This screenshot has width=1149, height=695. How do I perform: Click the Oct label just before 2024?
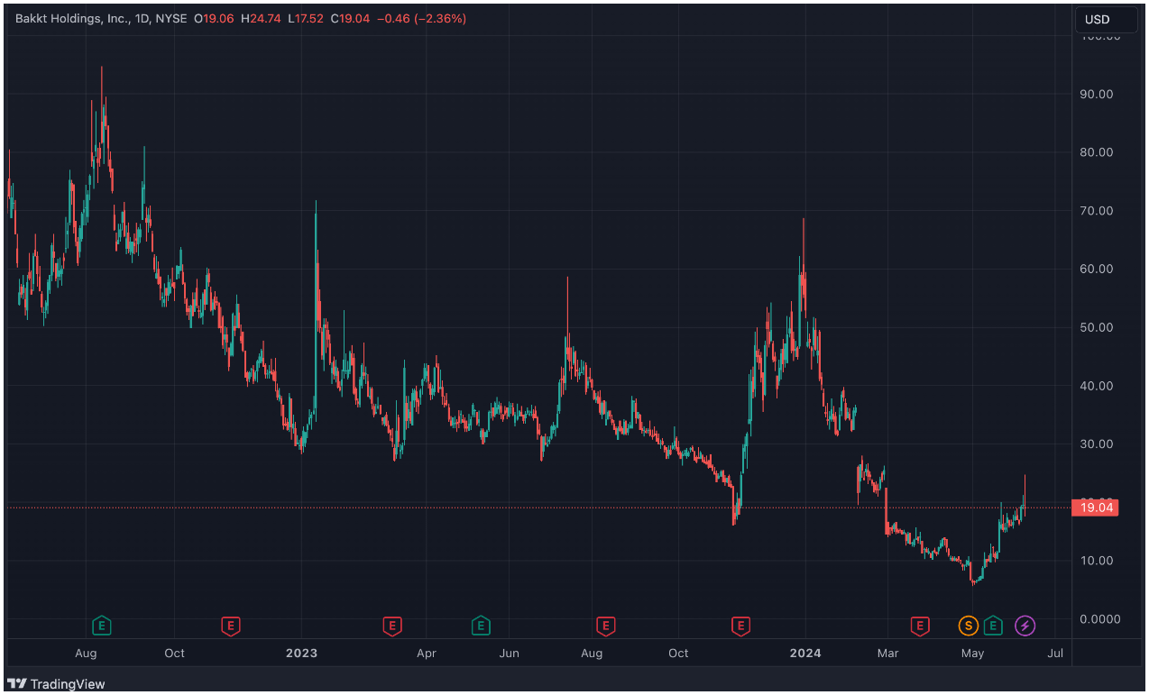[x=678, y=653]
